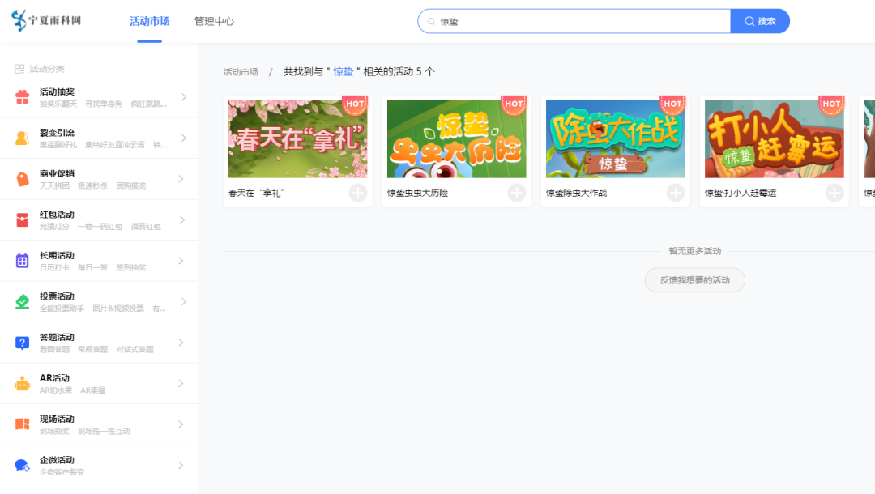Switch to the 活动市场 tab
This screenshot has height=494, width=875.
click(x=150, y=22)
